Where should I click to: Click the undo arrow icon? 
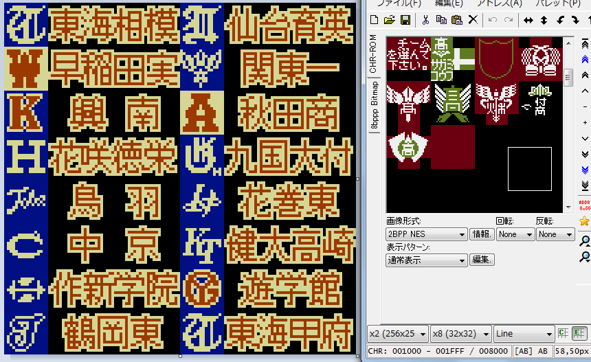point(492,20)
